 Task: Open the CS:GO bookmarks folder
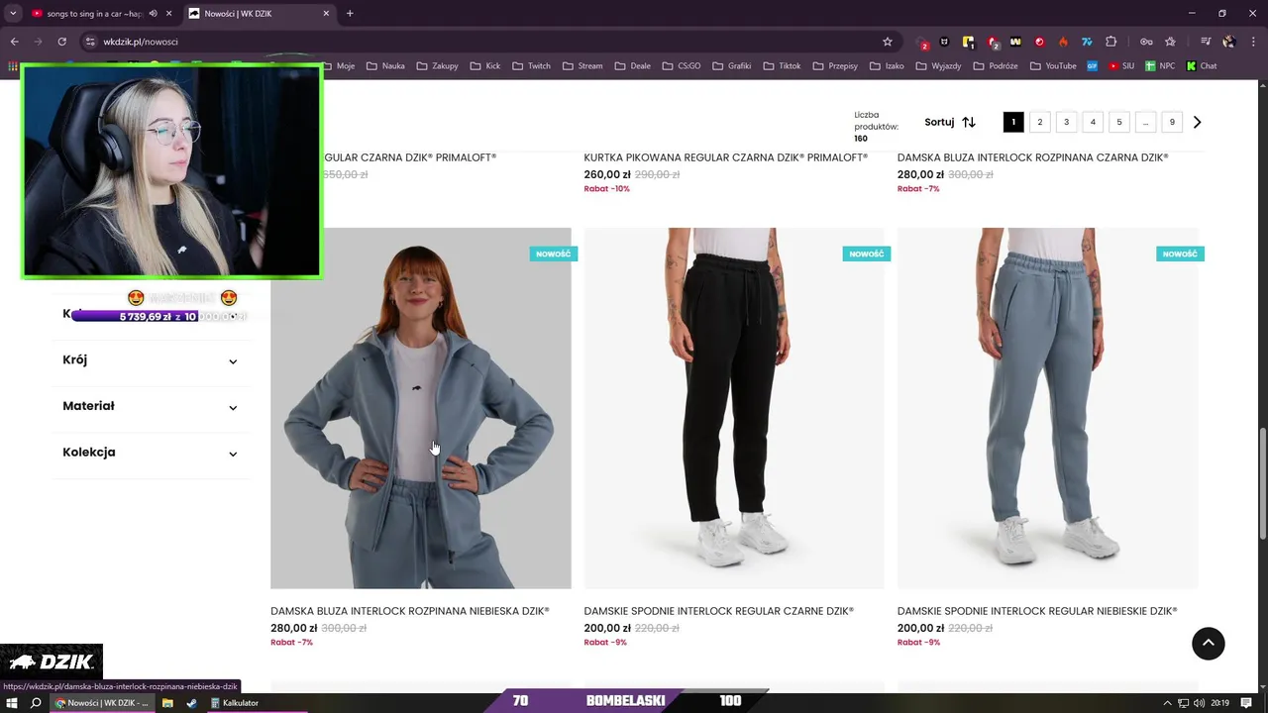(682, 66)
